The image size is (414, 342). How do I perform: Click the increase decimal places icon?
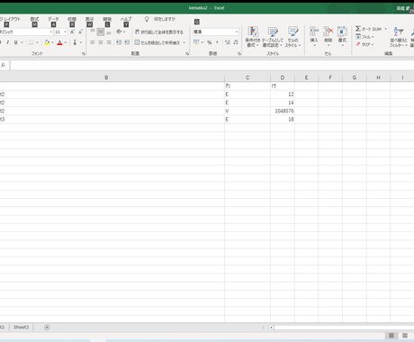[228, 42]
